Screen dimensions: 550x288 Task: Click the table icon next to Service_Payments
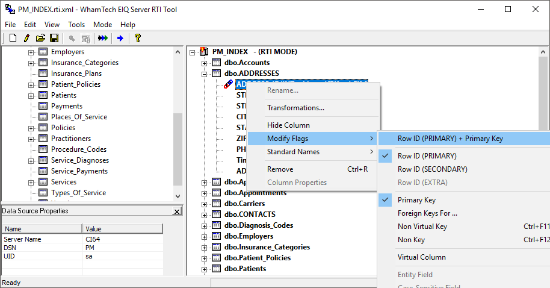[43, 171]
